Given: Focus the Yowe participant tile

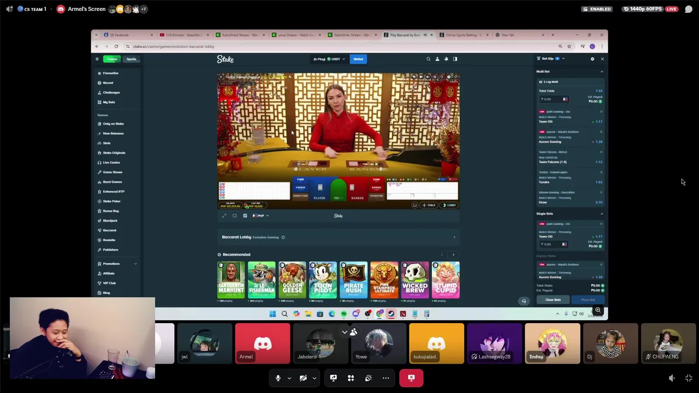Looking at the screenshot, I should click(378, 343).
